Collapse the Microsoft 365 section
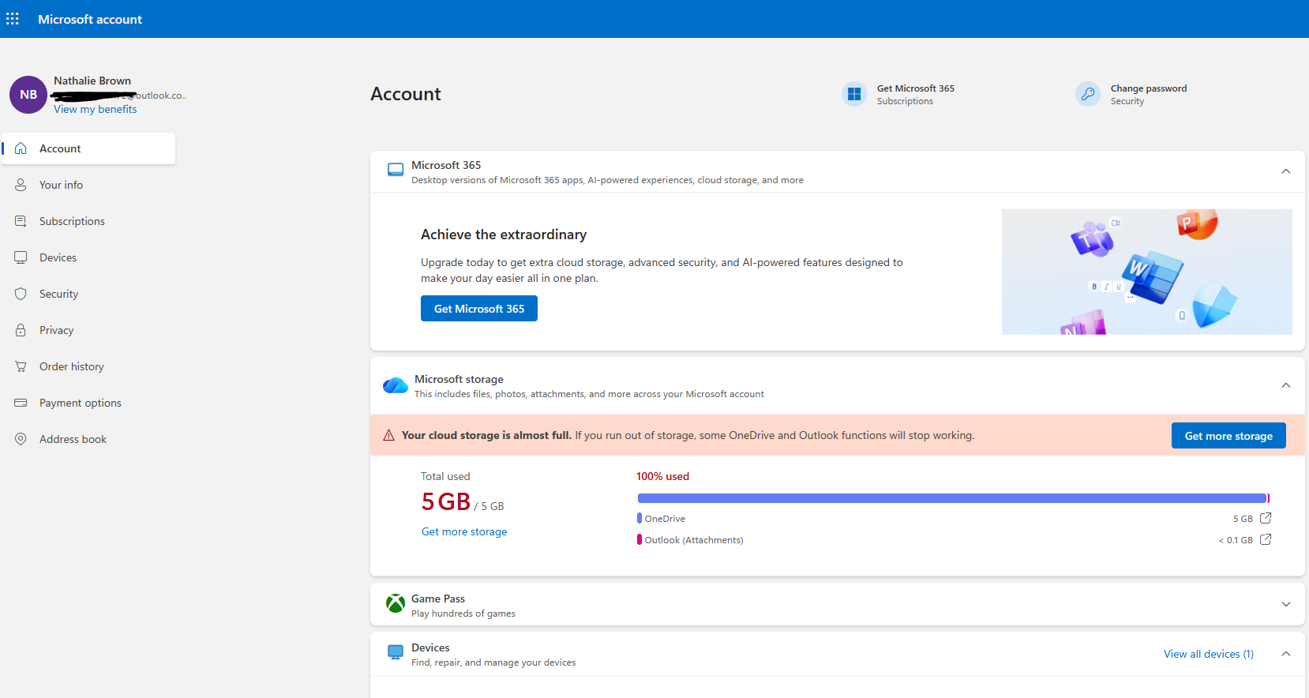This screenshot has height=698, width=1309. [1286, 171]
